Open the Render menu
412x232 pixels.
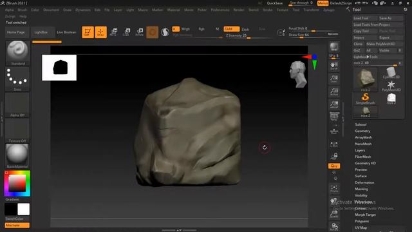pyautogui.click(x=239, y=10)
